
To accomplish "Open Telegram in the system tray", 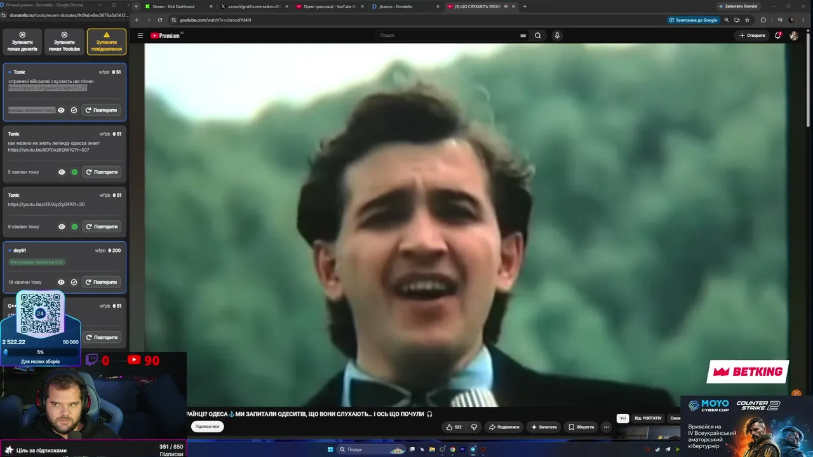I will pos(666,449).
